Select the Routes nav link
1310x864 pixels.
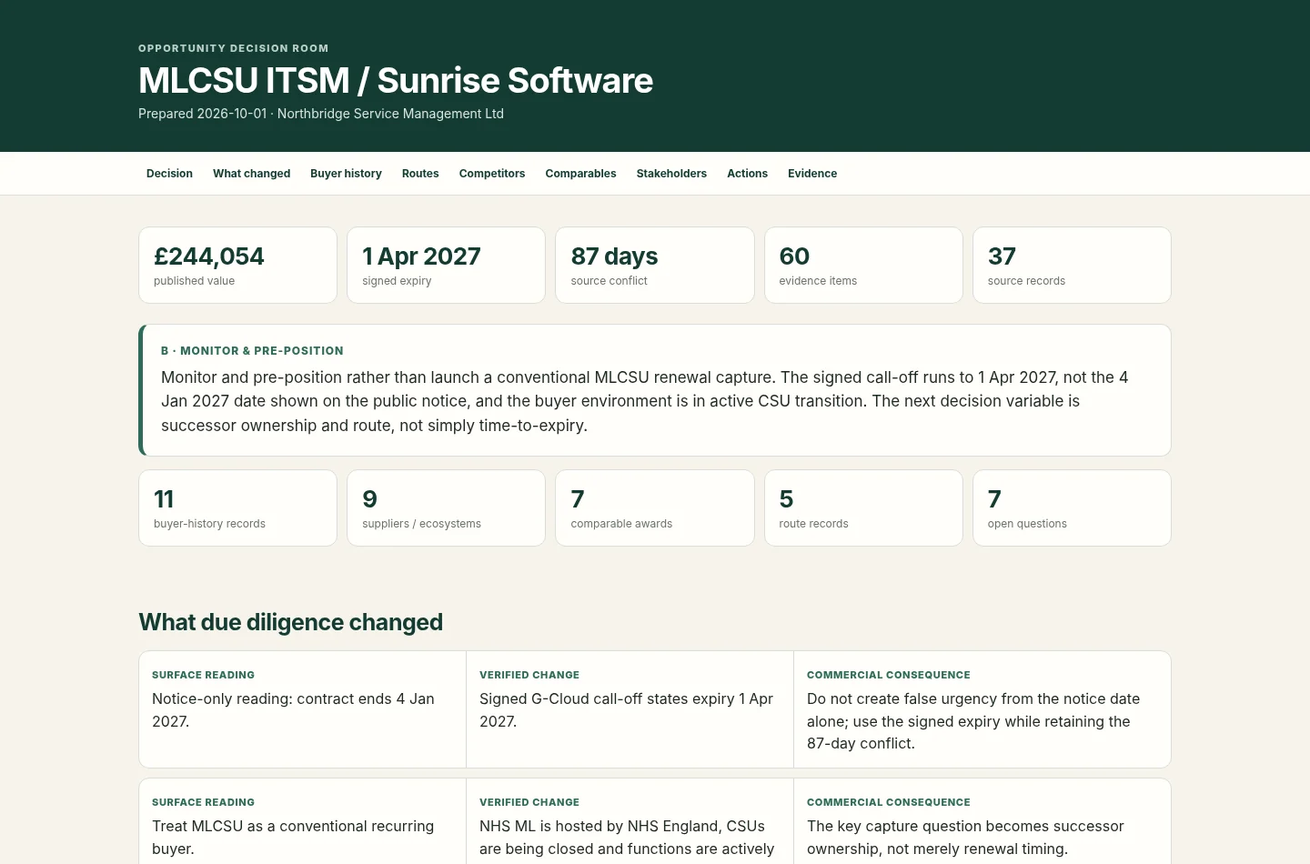[x=420, y=174]
